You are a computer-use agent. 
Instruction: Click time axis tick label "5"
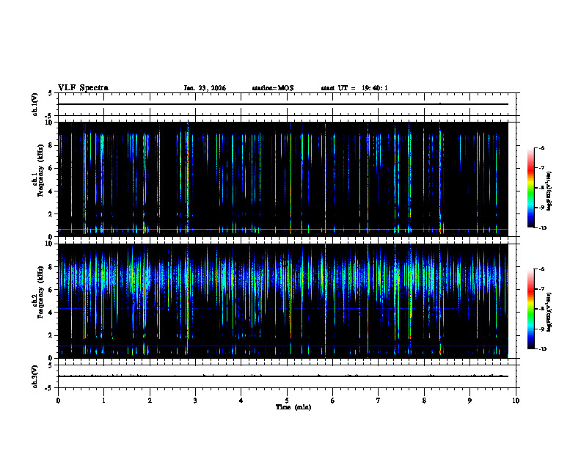pyautogui.click(x=287, y=401)
